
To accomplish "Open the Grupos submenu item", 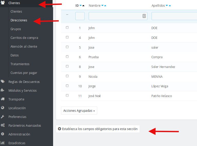I will point(16,29).
